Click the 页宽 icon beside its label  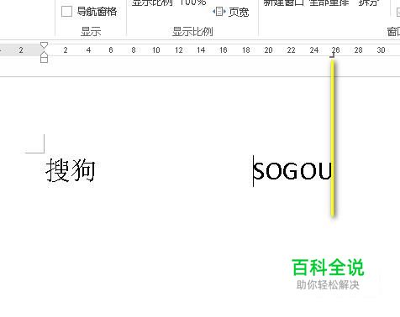pyautogui.click(x=219, y=12)
